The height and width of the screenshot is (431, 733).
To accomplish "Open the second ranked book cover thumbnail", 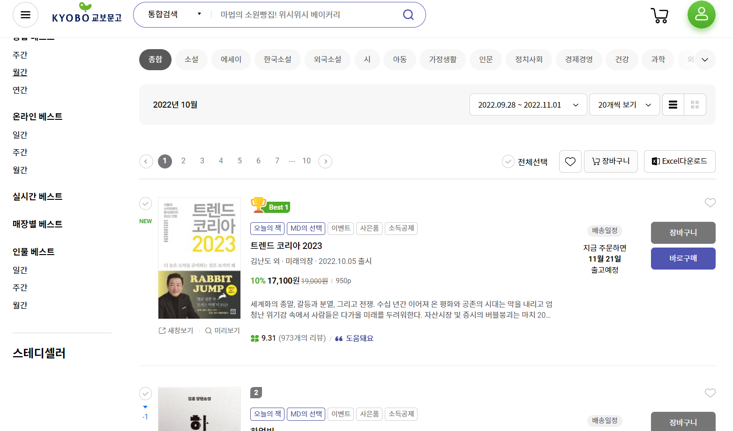I will 199,409.
